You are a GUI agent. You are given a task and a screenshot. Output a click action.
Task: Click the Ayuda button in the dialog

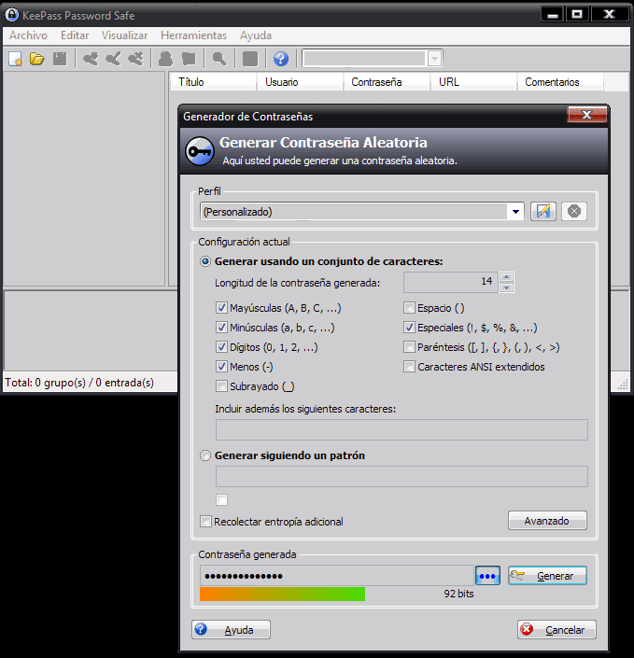click(x=231, y=629)
